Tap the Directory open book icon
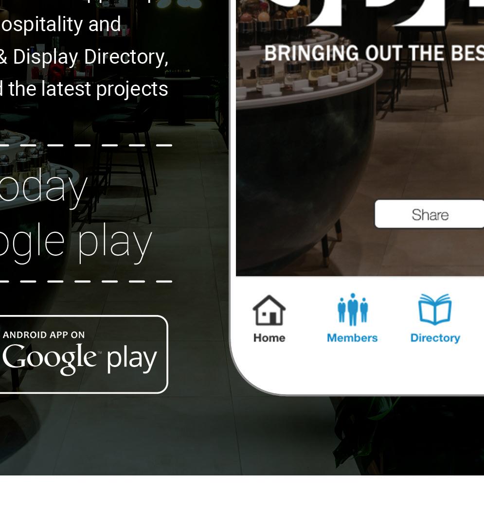Viewport: 484px width, 509px height. click(x=435, y=309)
